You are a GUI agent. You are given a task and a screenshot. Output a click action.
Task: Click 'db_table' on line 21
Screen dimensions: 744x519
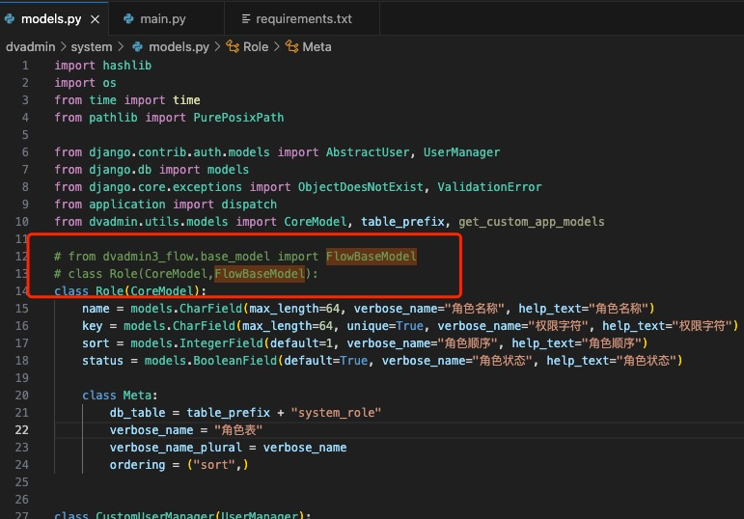(138, 413)
